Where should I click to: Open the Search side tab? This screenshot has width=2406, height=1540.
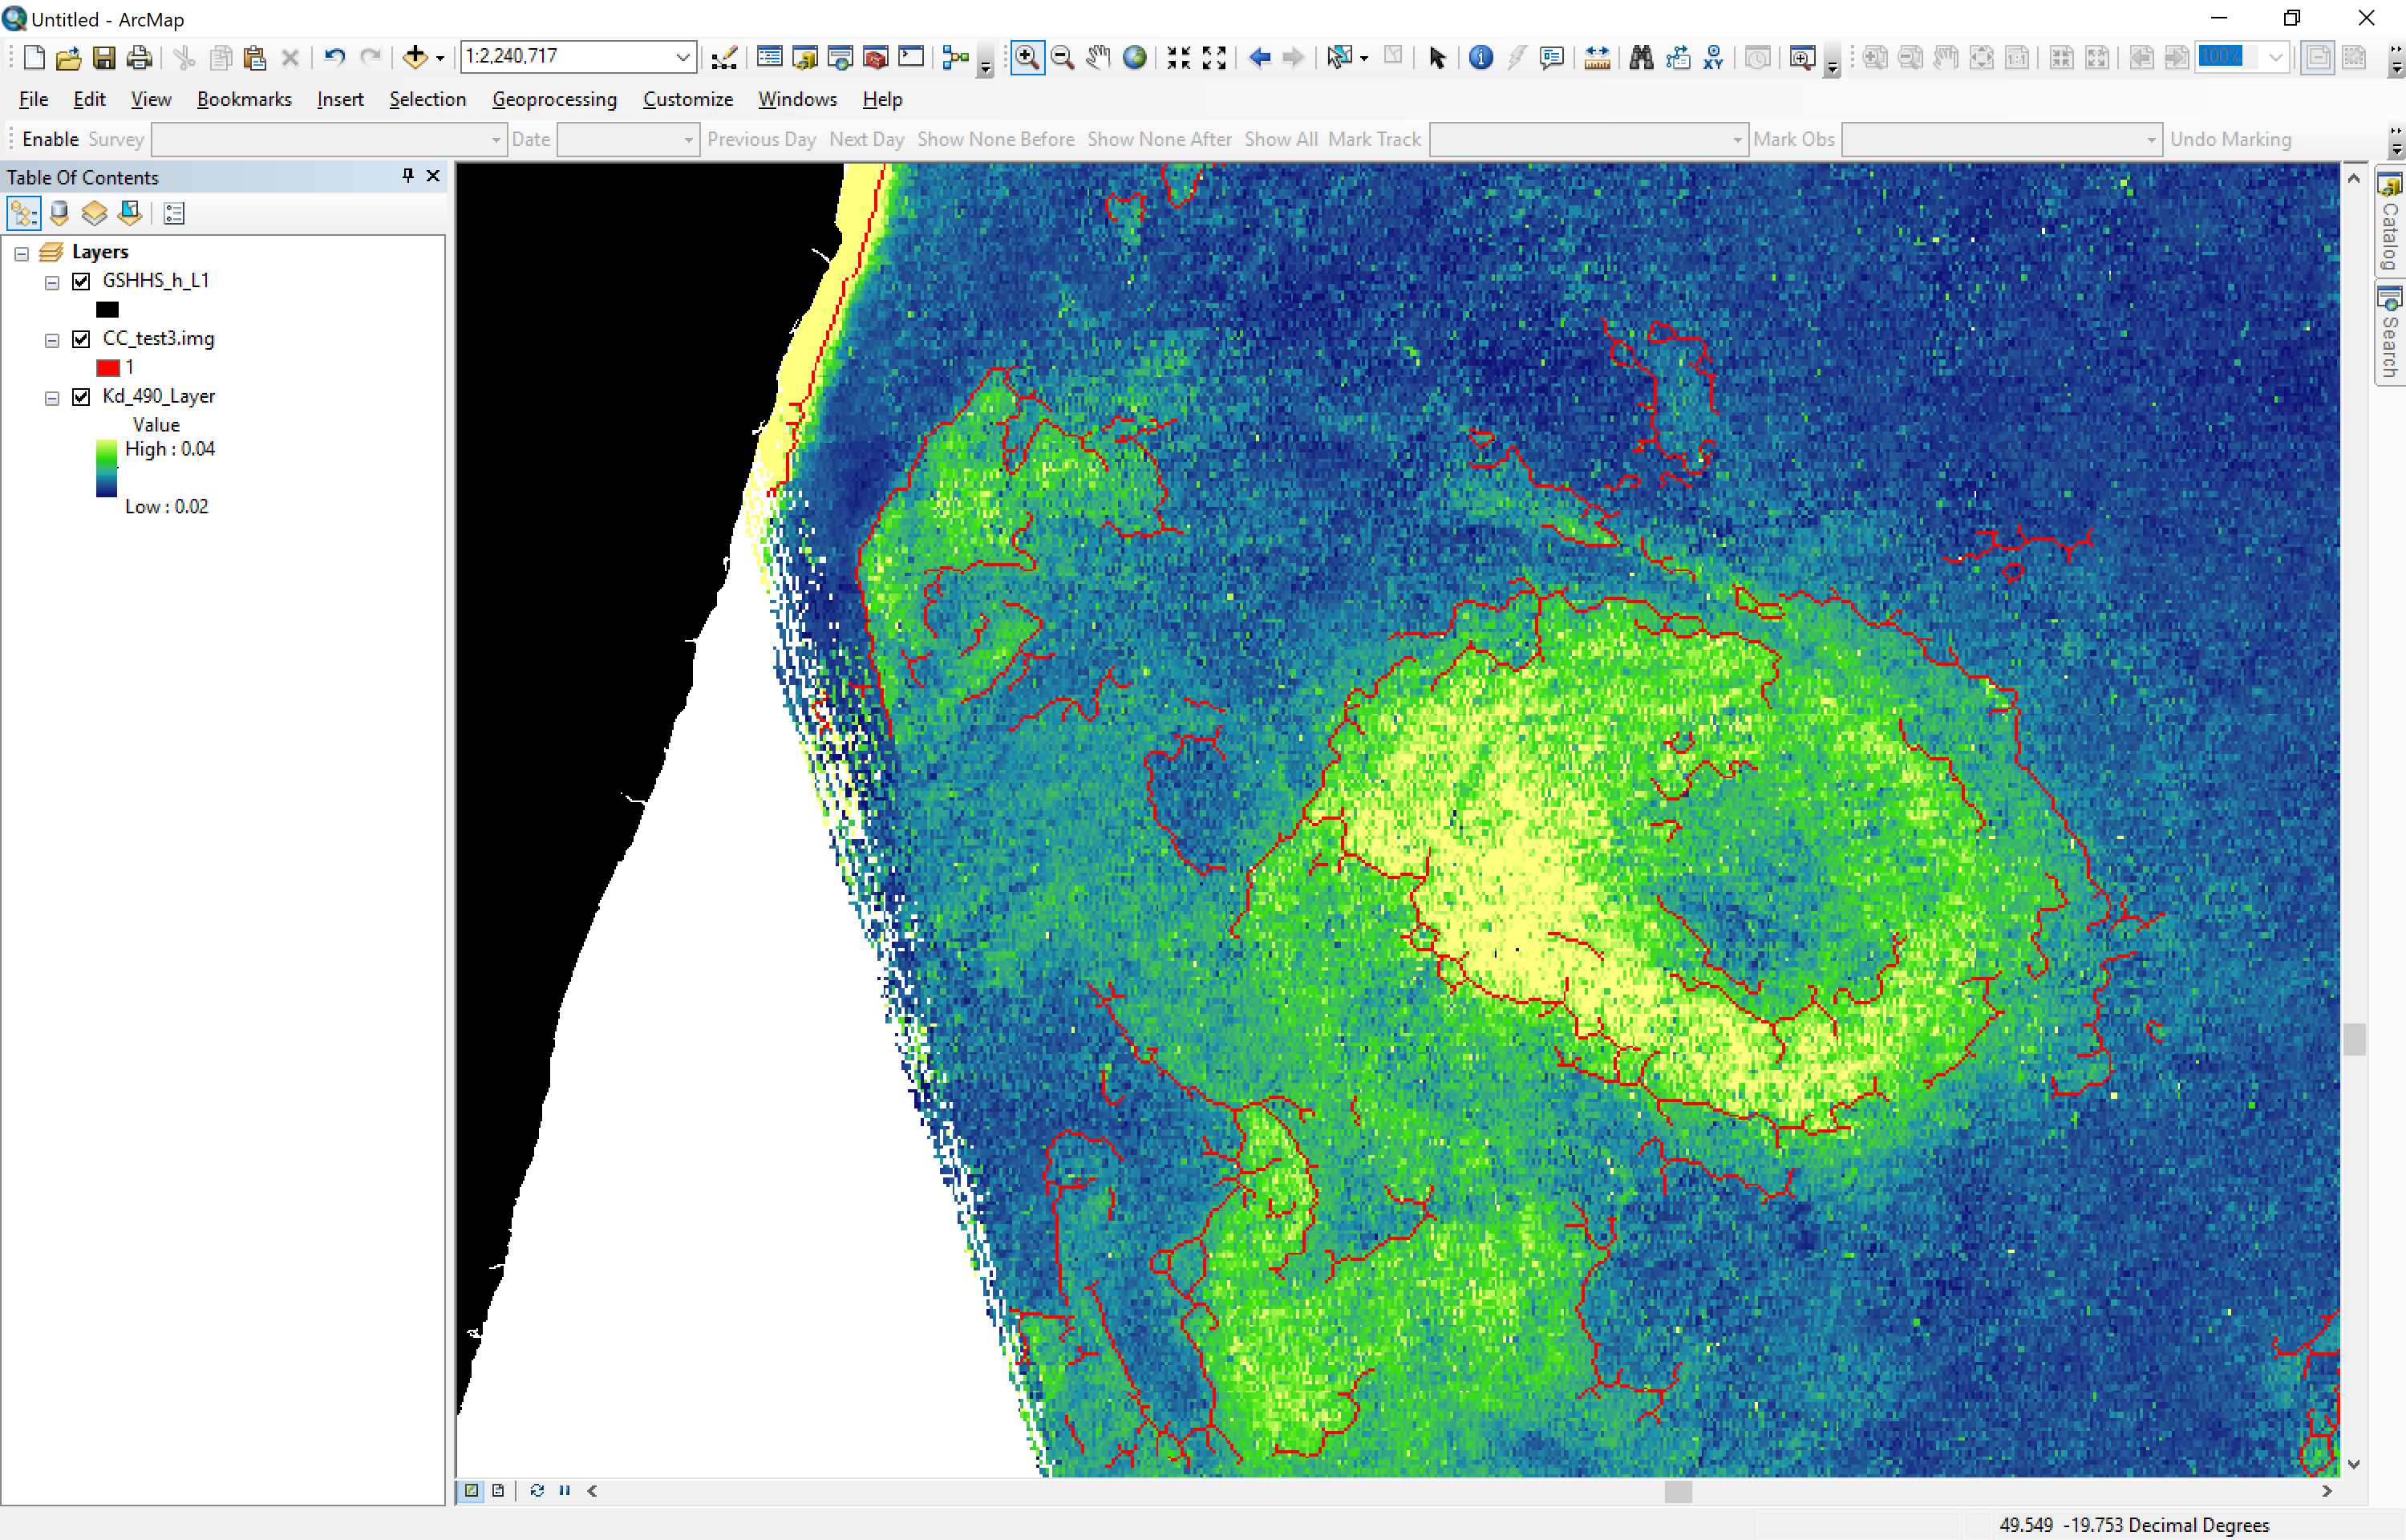pyautogui.click(x=2389, y=332)
